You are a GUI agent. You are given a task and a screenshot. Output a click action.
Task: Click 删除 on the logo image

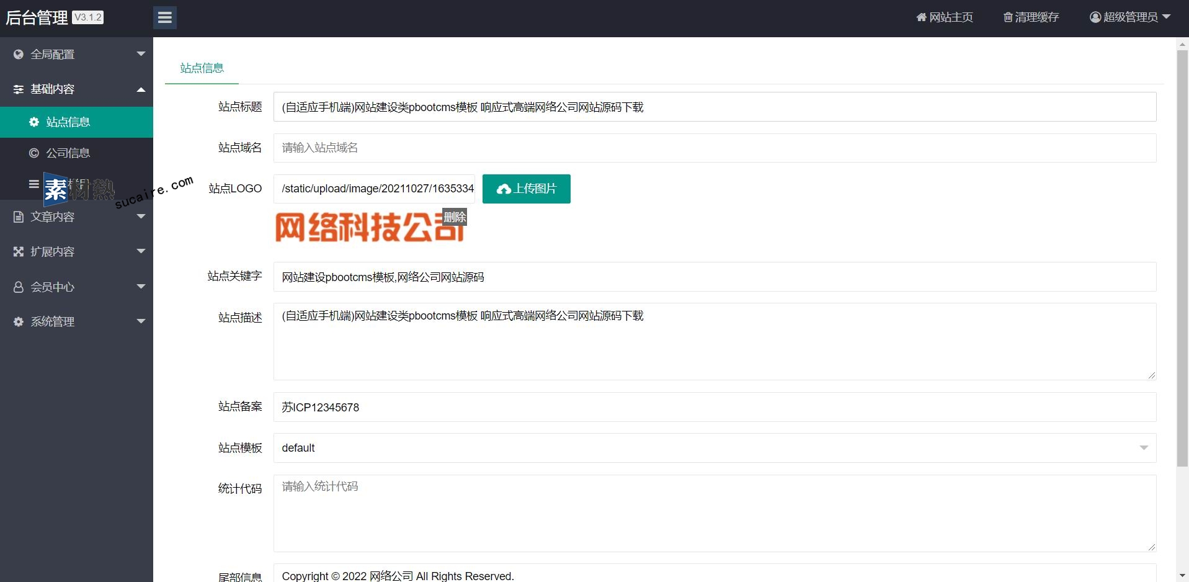tap(455, 217)
